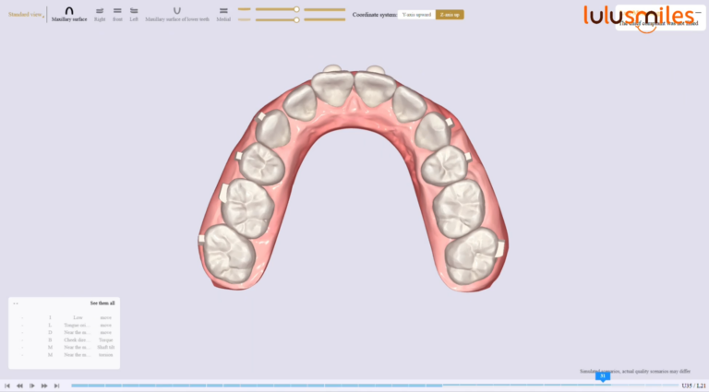Switch to the Front view icon

[x=117, y=10]
